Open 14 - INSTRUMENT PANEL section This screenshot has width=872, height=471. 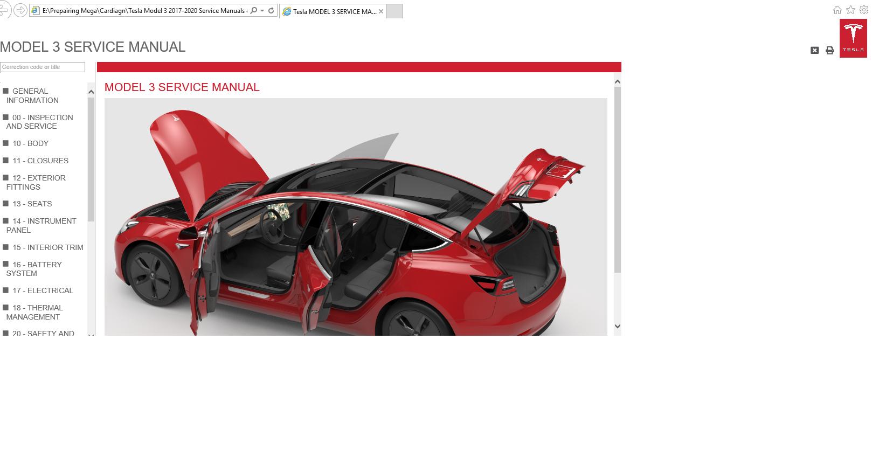(x=41, y=225)
